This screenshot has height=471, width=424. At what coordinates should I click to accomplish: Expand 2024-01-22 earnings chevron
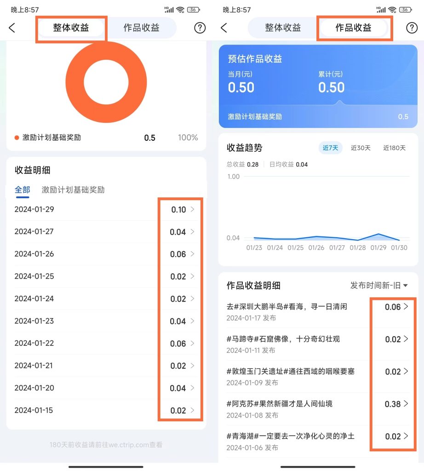(193, 343)
